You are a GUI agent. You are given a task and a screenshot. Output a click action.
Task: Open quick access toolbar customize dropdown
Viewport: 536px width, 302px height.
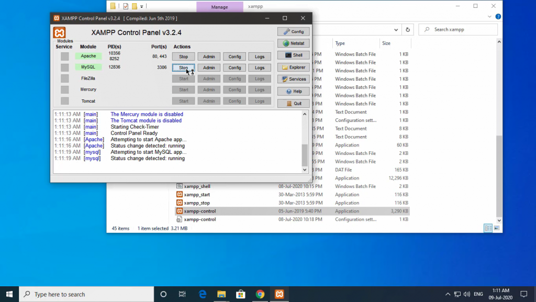pos(141,6)
